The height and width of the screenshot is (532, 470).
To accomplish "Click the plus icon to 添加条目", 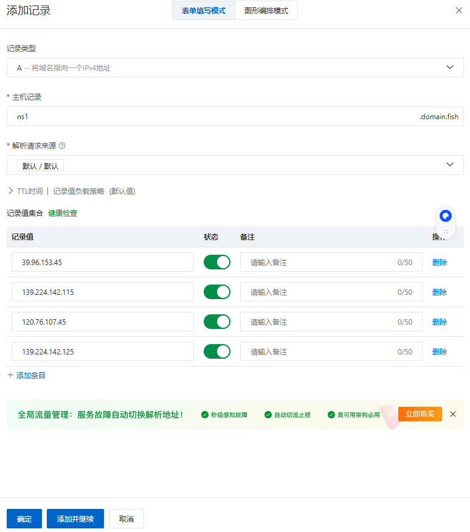I will [x=10, y=375].
